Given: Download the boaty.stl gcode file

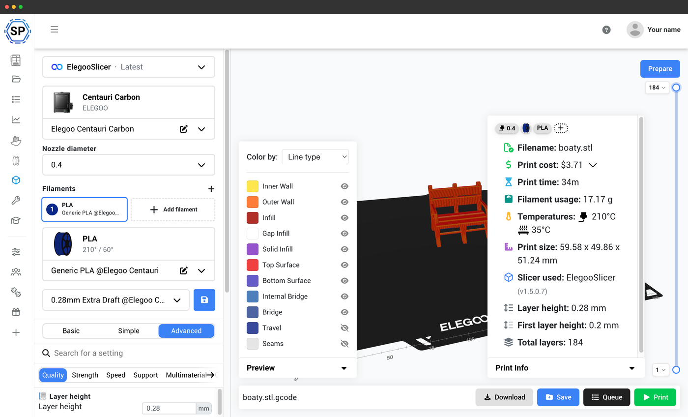Looking at the screenshot, I should [504, 397].
